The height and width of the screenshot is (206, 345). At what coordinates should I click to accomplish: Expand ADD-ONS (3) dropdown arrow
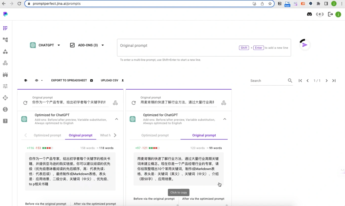[x=103, y=45]
